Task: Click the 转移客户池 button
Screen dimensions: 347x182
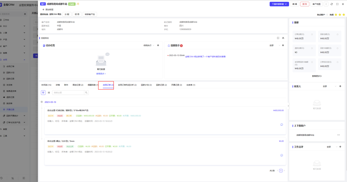Action: (x=90, y=14)
